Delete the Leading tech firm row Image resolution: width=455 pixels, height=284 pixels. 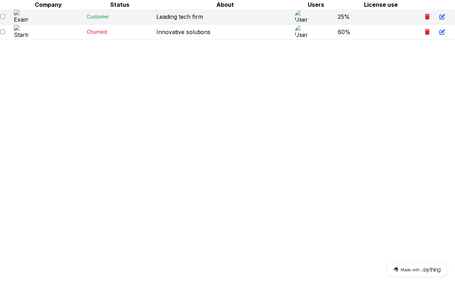pos(427,17)
